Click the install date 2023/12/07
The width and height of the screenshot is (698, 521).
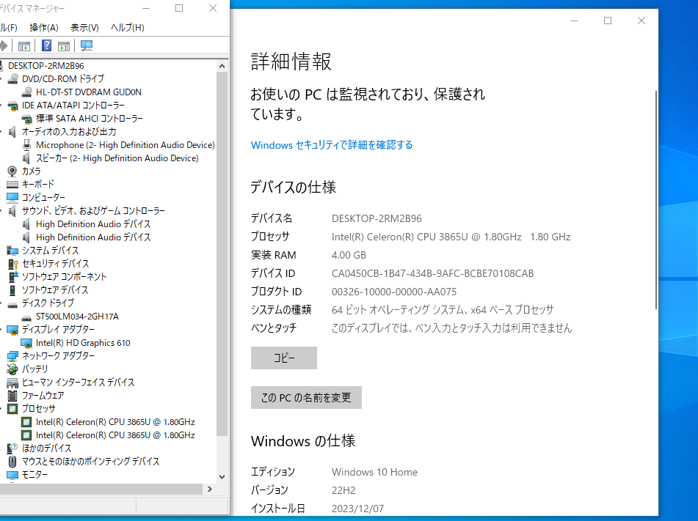click(357, 509)
